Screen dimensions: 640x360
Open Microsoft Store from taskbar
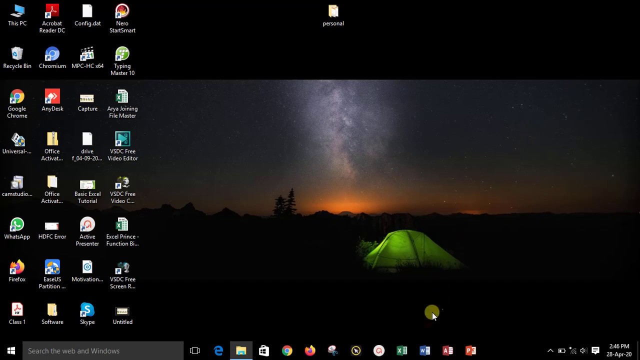pyautogui.click(x=264, y=350)
